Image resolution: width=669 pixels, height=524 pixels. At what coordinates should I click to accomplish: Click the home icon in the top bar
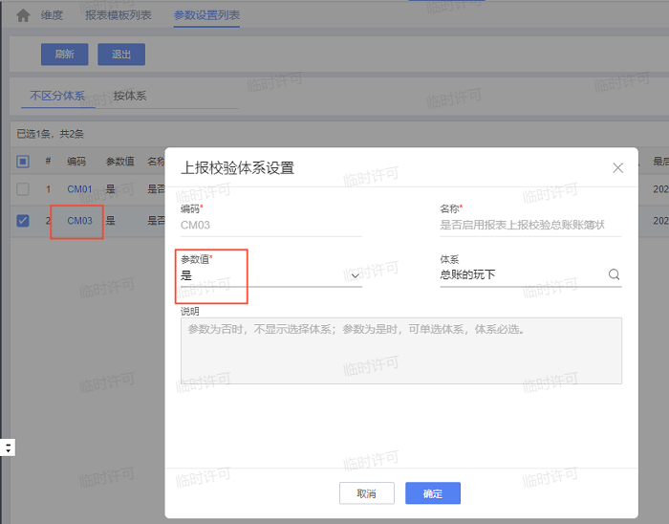pyautogui.click(x=23, y=15)
